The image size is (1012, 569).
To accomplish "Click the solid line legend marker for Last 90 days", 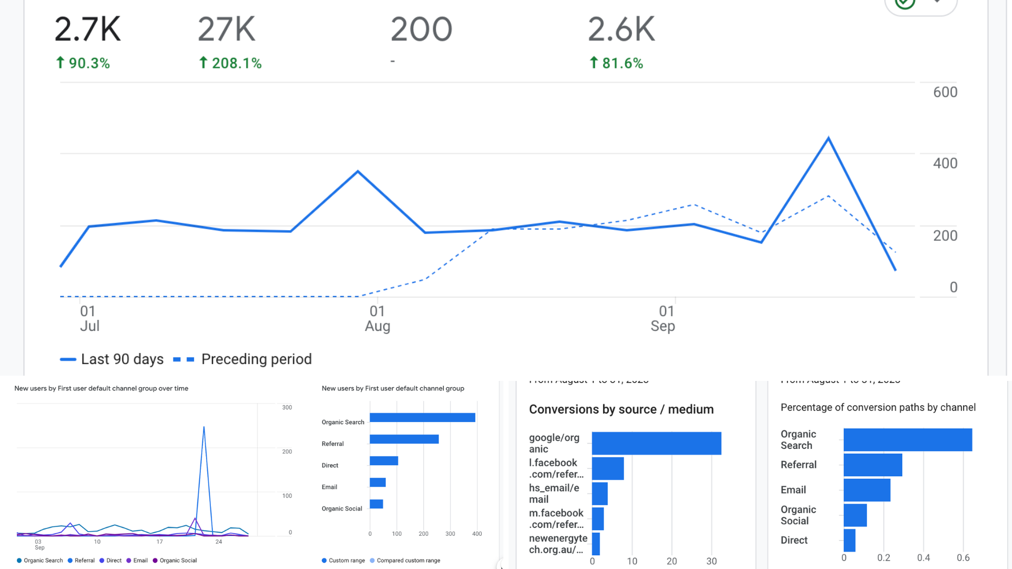I will tap(68, 359).
